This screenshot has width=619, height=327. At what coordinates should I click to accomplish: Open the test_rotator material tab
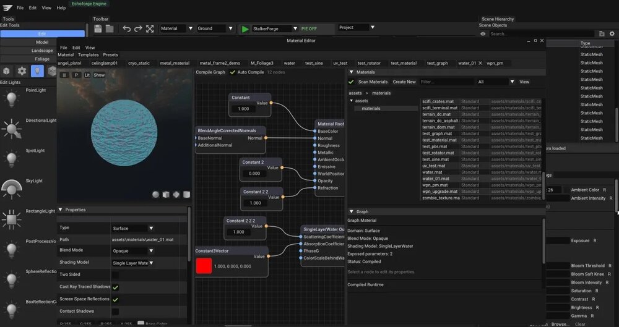click(x=369, y=63)
